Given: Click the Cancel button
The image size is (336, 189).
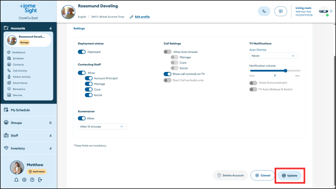Looking at the screenshot, I should pyautogui.click(x=262, y=175).
